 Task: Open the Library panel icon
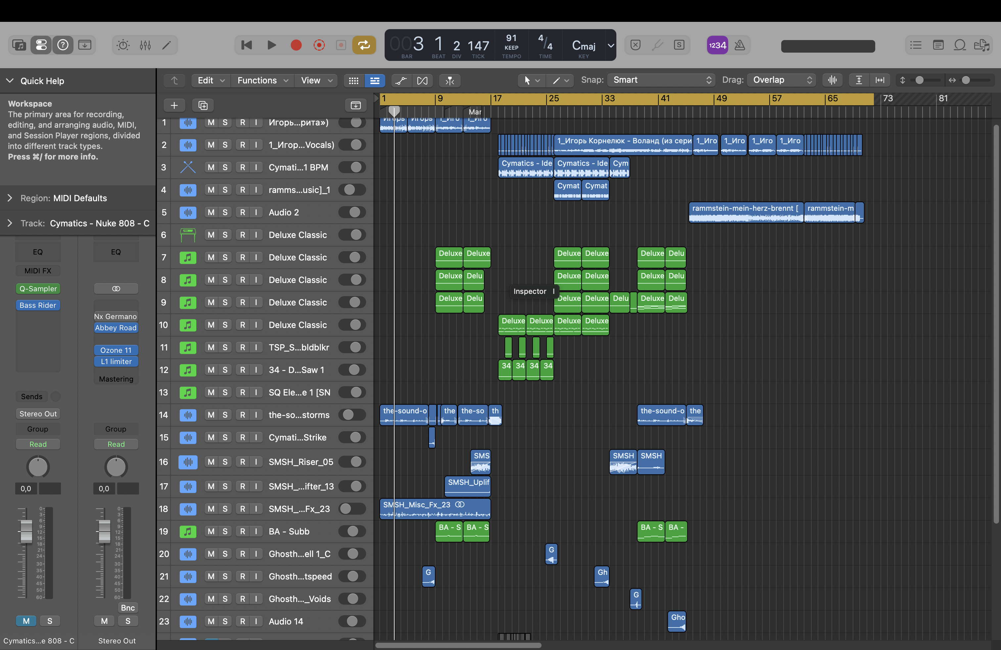[19, 45]
